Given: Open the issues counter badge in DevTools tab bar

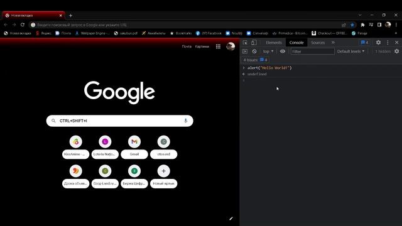Looking at the screenshot, I should pyautogui.click(x=364, y=43).
